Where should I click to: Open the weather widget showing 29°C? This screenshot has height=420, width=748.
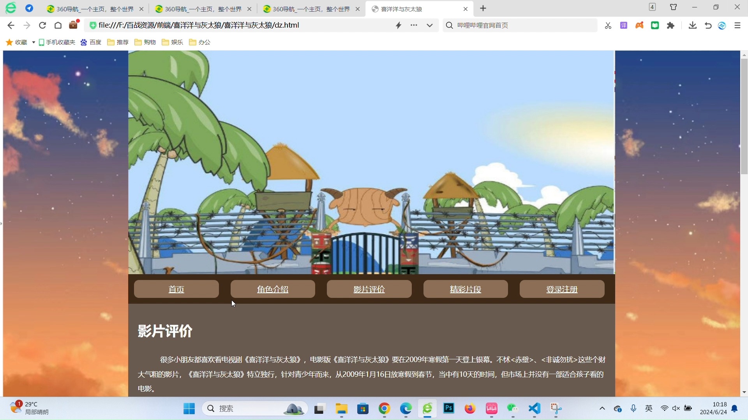pyautogui.click(x=30, y=408)
